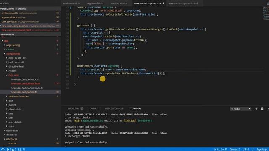
Task: Expand the two folder
Action: pos(11,114)
